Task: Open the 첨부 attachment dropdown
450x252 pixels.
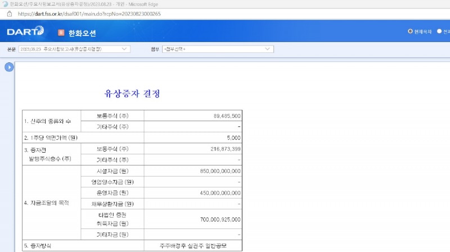Action: pos(218,49)
